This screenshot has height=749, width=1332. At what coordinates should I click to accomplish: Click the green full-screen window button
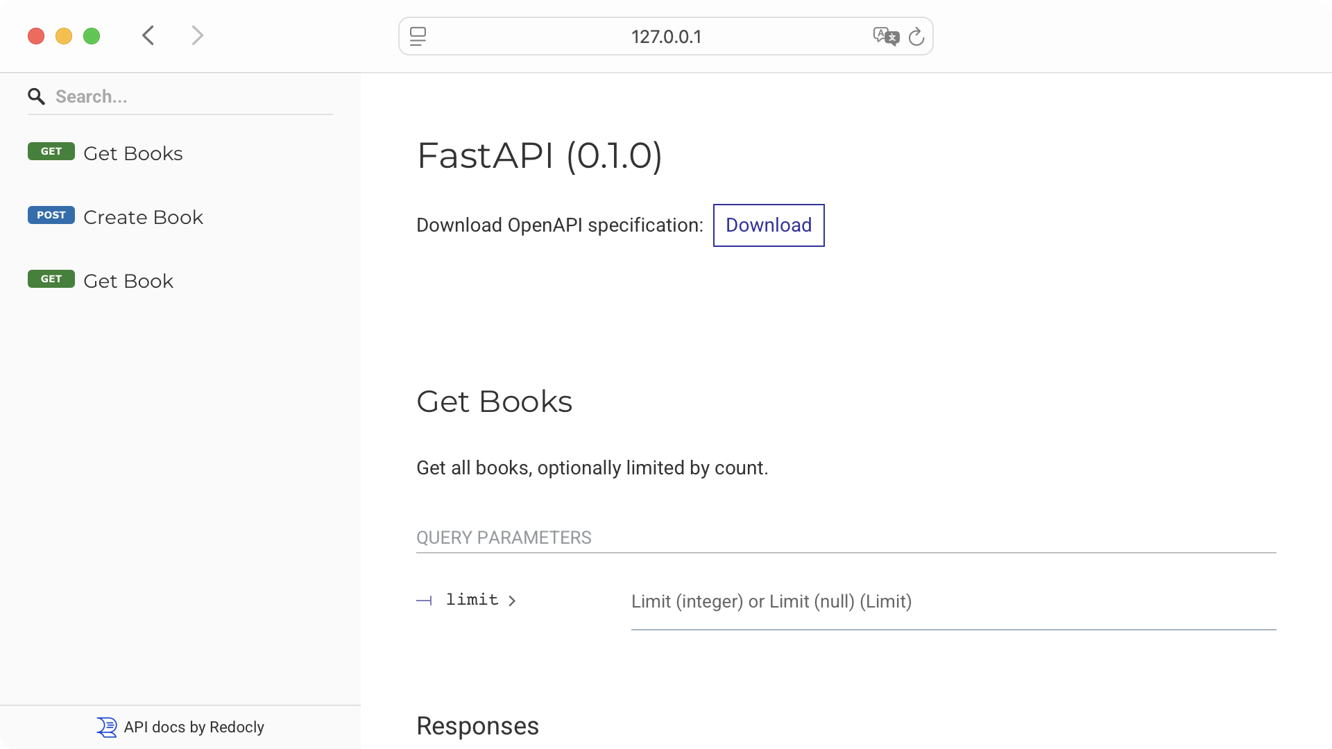point(92,35)
